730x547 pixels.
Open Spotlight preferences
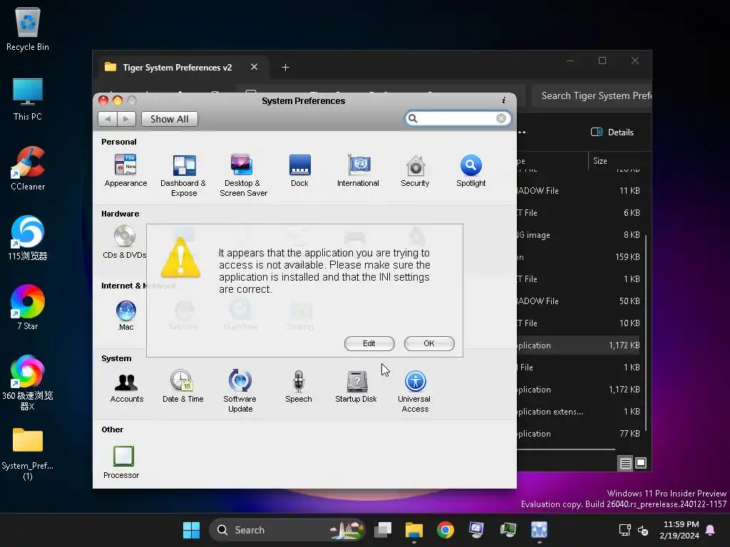point(471,170)
